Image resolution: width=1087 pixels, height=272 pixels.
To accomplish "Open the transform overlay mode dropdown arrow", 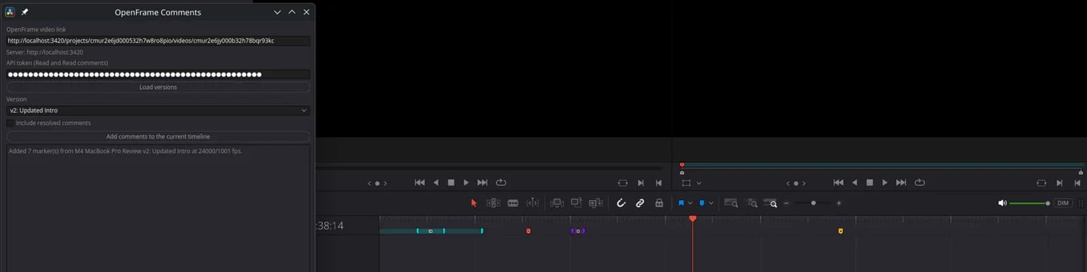I will coord(698,183).
